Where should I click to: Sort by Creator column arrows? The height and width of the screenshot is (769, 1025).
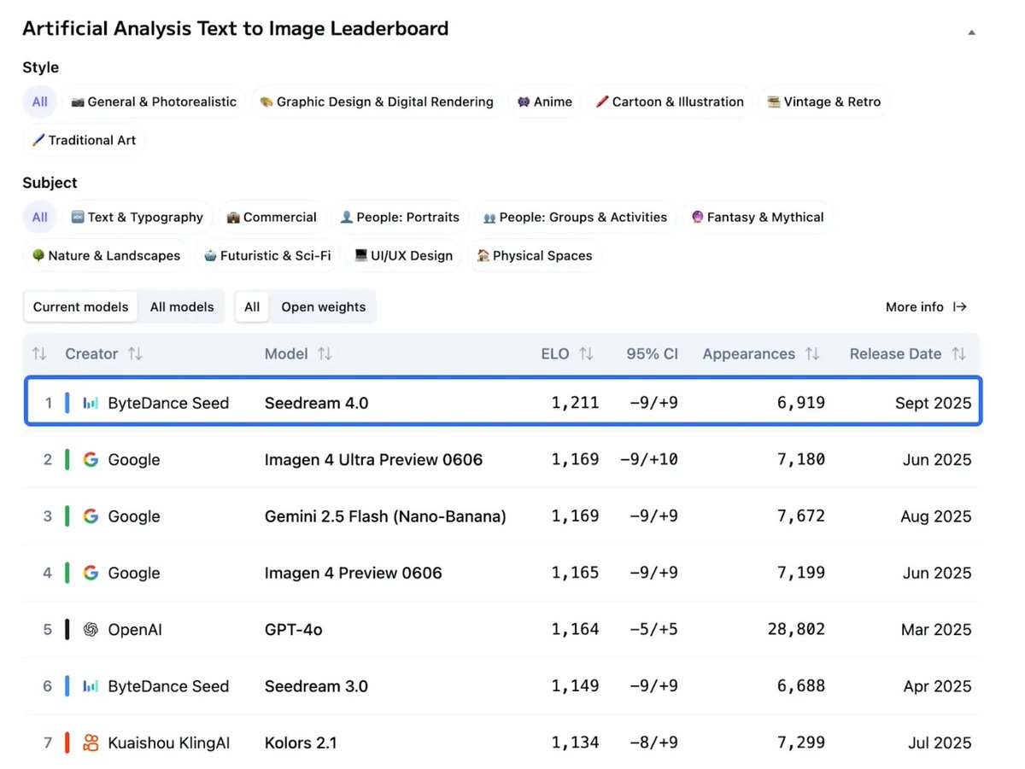coord(135,353)
